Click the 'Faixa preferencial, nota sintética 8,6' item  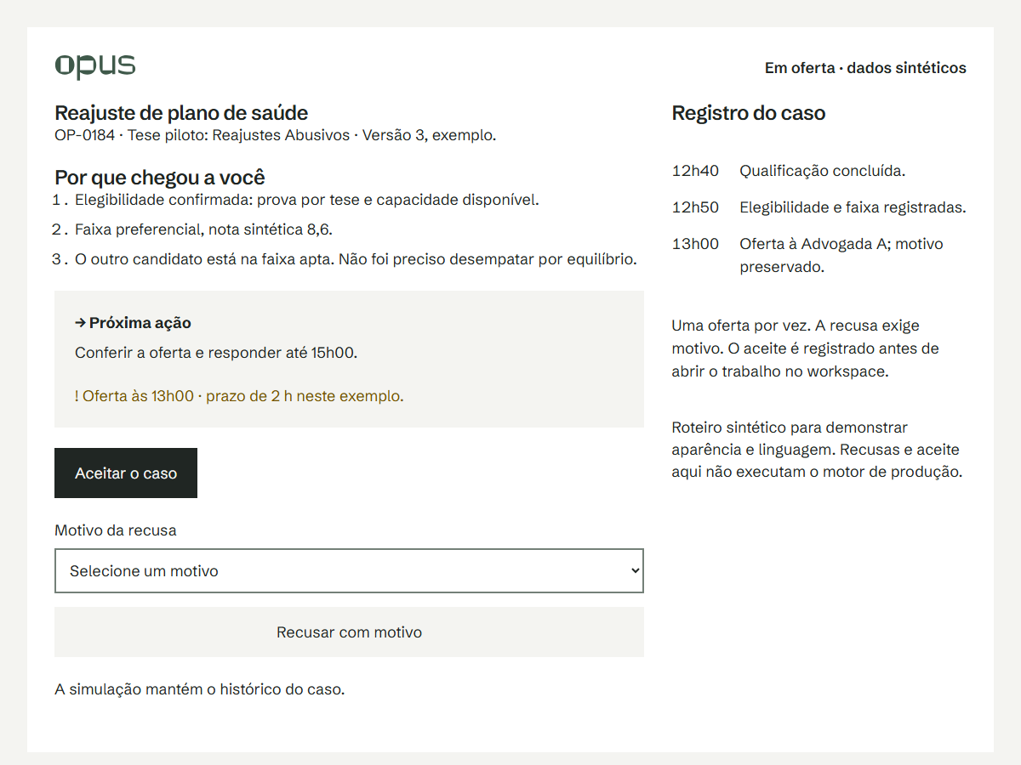[x=203, y=229]
